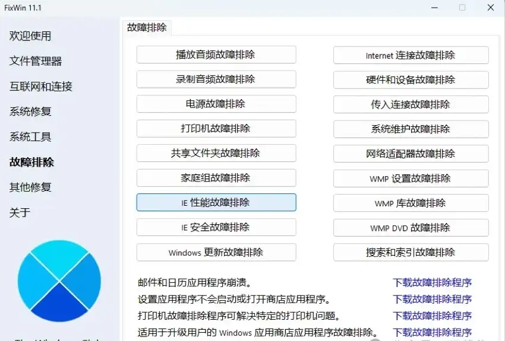Viewport: 505px width, 341px height.
Task: Click the FixWin circular logo
Action: point(60,281)
